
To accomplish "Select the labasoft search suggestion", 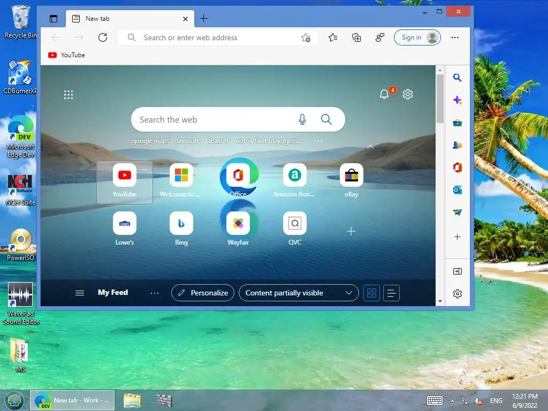I will (217, 141).
